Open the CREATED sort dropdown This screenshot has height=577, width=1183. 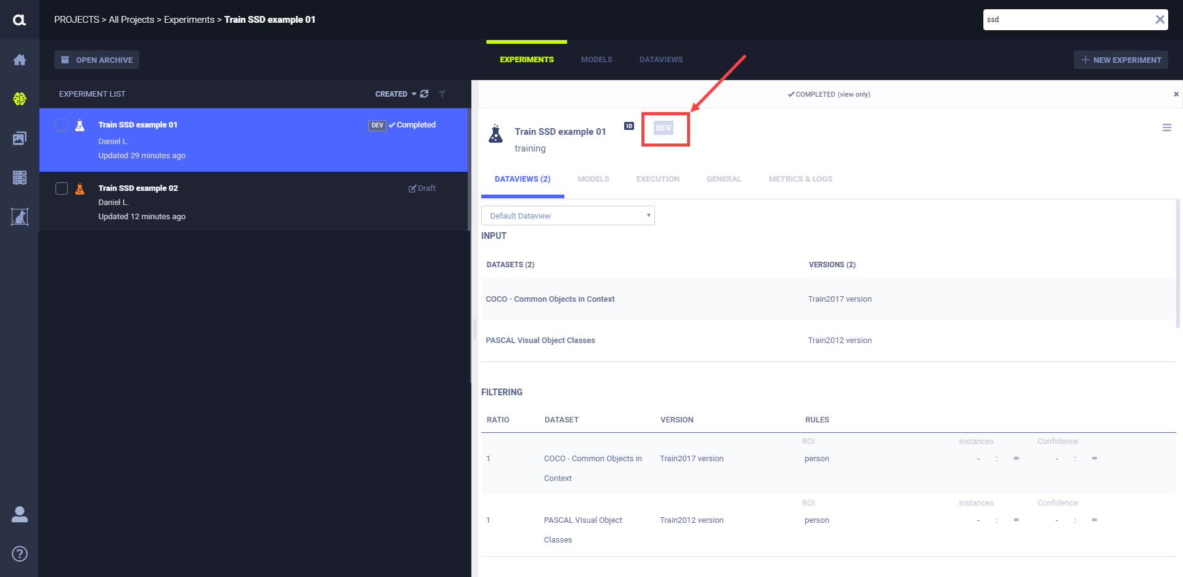click(x=395, y=94)
